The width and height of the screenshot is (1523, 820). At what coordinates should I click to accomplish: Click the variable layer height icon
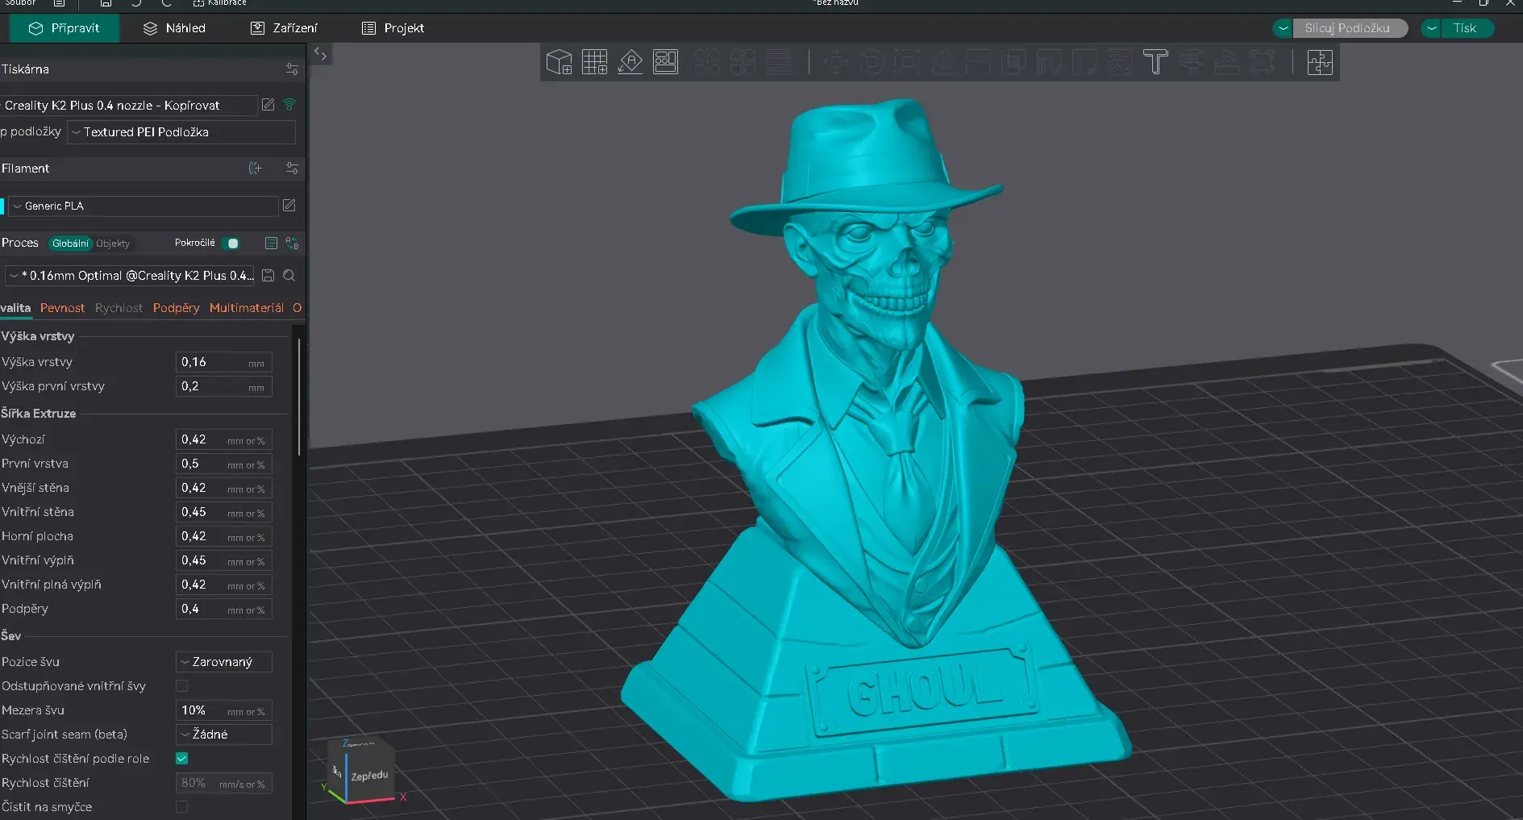tap(778, 62)
